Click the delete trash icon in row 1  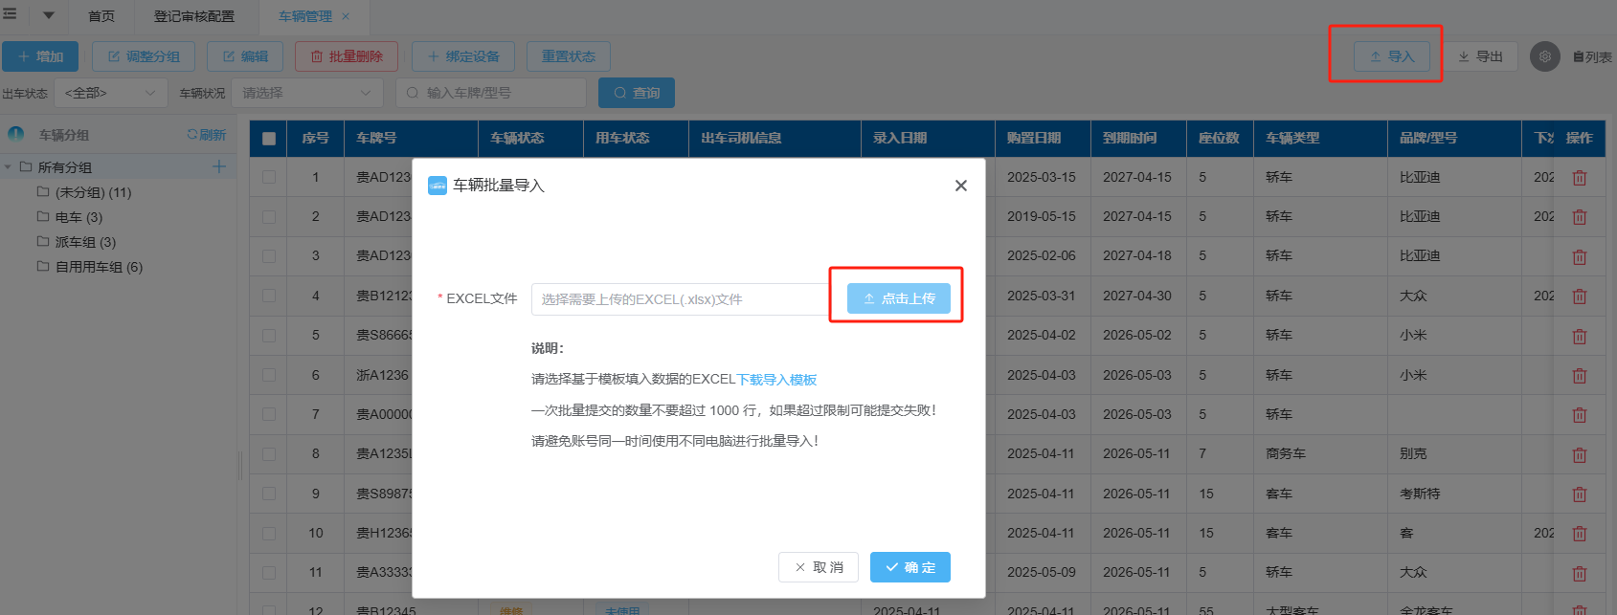(x=1579, y=178)
